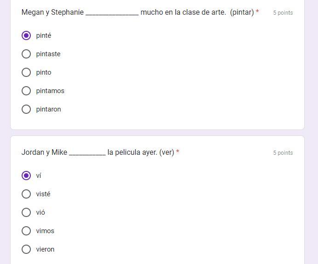
Task: Click the points label on the ver question
Action: 283,153
